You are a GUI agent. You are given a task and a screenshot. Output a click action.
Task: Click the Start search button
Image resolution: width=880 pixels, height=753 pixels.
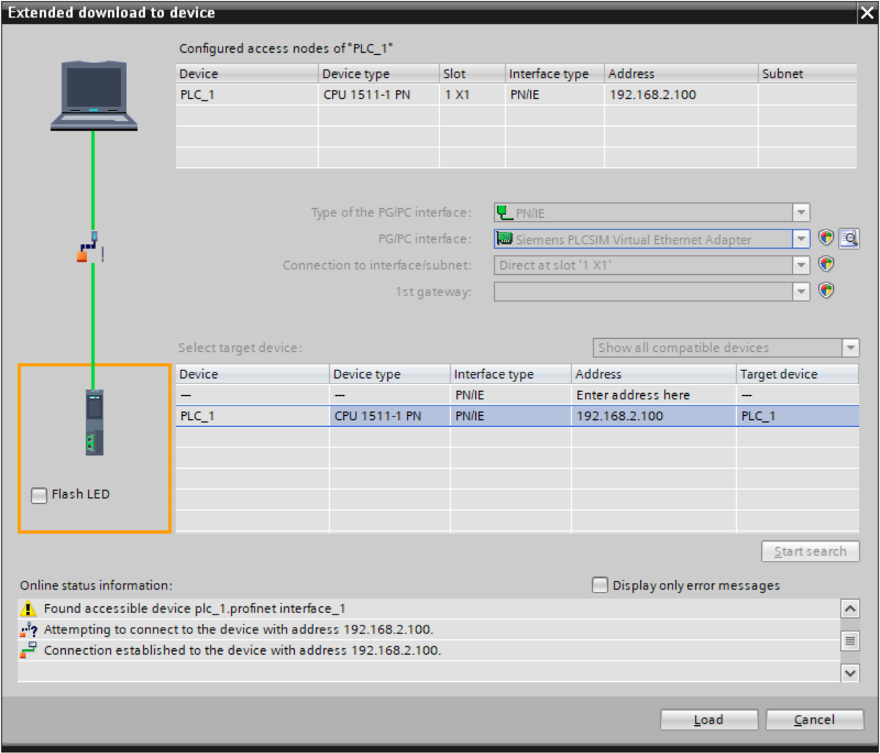pyautogui.click(x=810, y=551)
